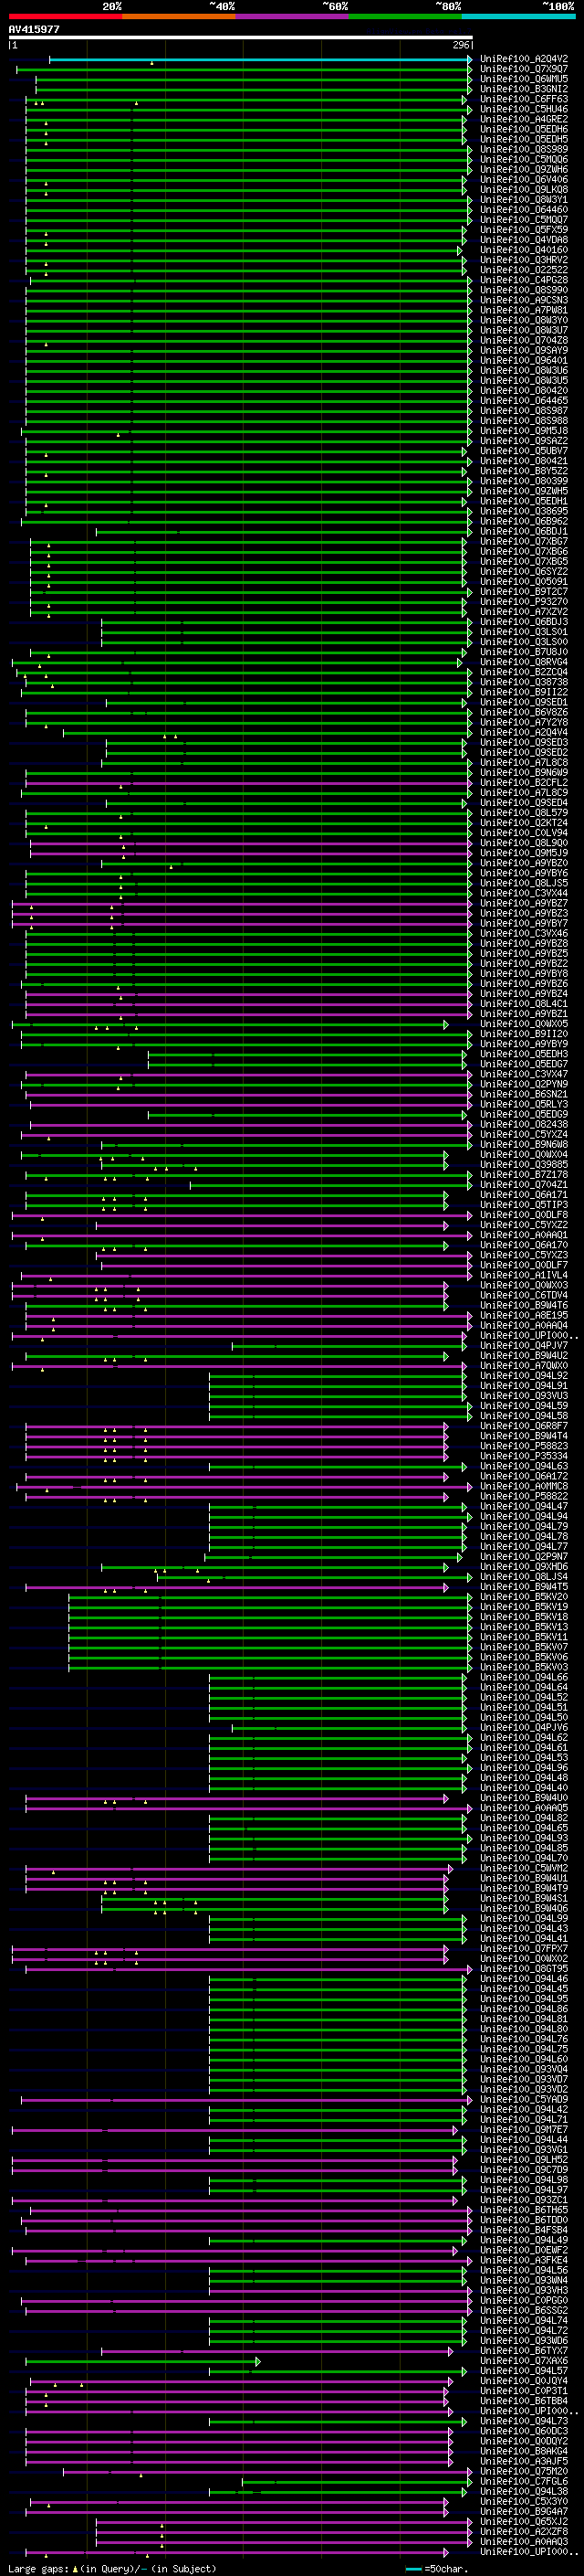Select the UniRef100_C0P3T1 label
Screen dimensions: 584x2576
[524, 2390]
